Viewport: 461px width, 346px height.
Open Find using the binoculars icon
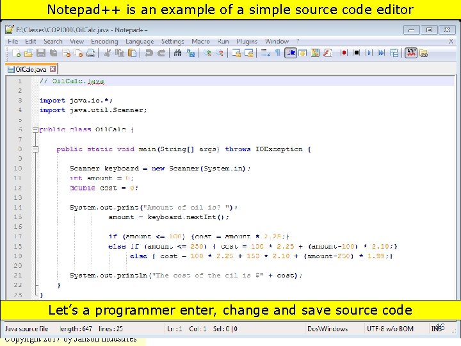[177, 53]
